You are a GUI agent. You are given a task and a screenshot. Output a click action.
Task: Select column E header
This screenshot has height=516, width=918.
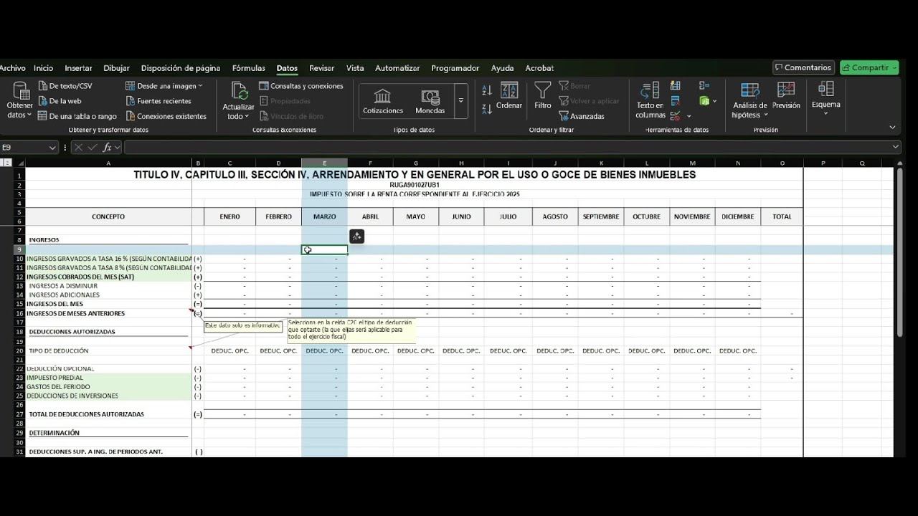[324, 163]
